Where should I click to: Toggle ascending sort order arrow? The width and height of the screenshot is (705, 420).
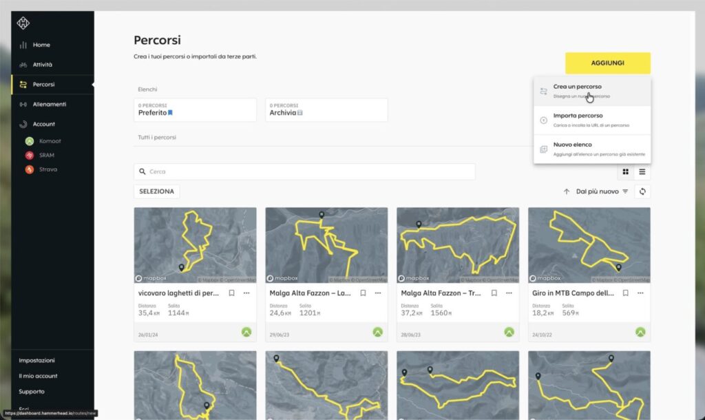tap(567, 191)
